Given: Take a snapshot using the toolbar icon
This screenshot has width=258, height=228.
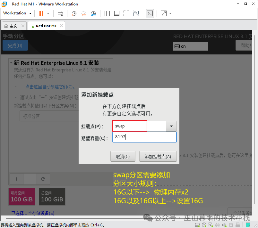Looking at the screenshot, I should click(74, 13).
